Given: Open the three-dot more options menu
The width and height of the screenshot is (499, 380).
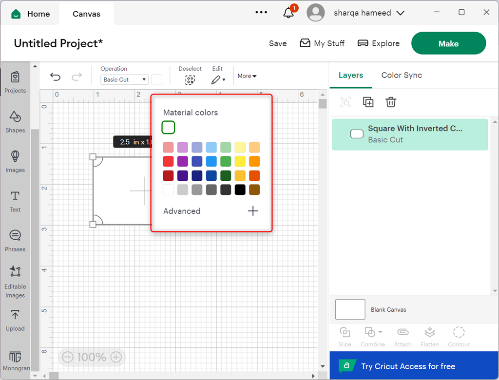Looking at the screenshot, I should point(261,12).
